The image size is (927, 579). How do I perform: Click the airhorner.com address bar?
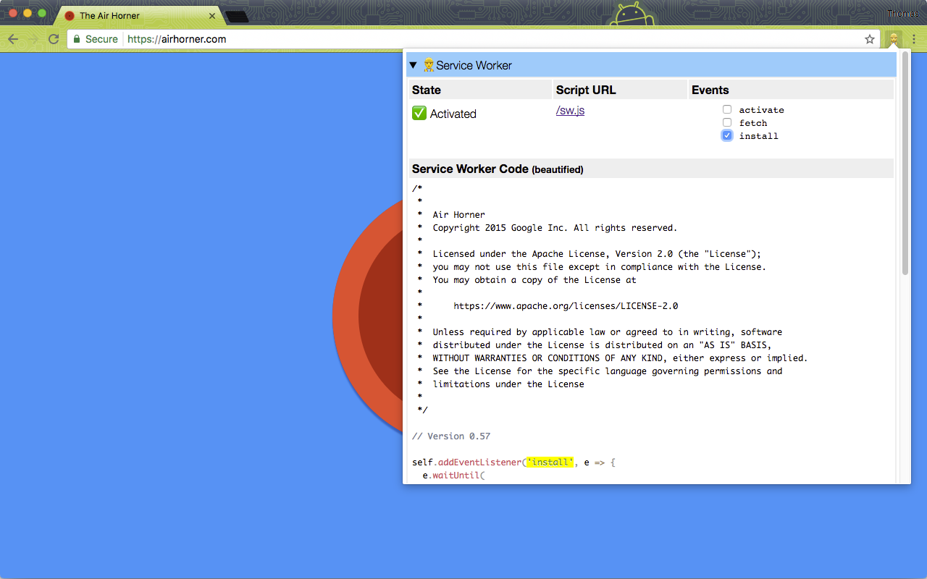pyautogui.click(x=435, y=39)
